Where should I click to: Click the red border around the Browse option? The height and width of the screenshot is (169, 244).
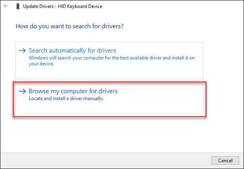[110, 82]
